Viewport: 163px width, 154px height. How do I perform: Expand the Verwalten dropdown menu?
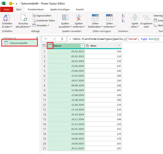coord(41,25)
